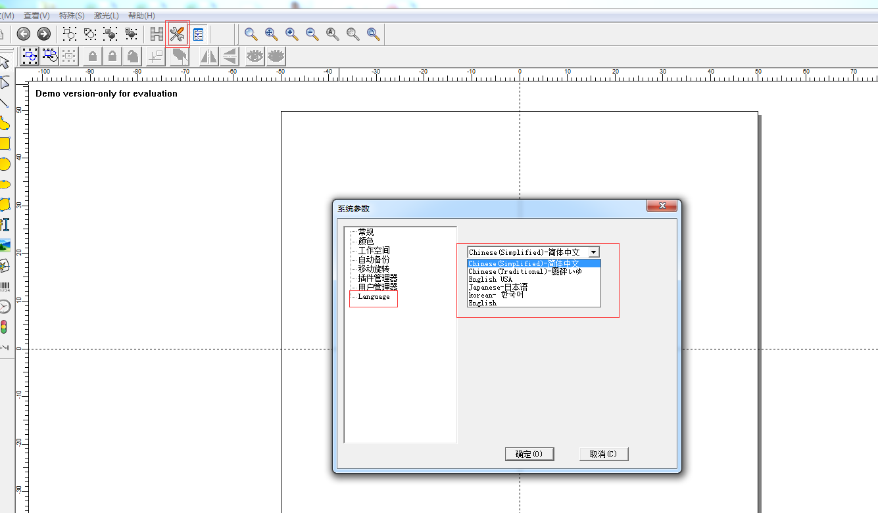Open 工作空间 settings in the tree
The height and width of the screenshot is (513, 878).
(374, 251)
